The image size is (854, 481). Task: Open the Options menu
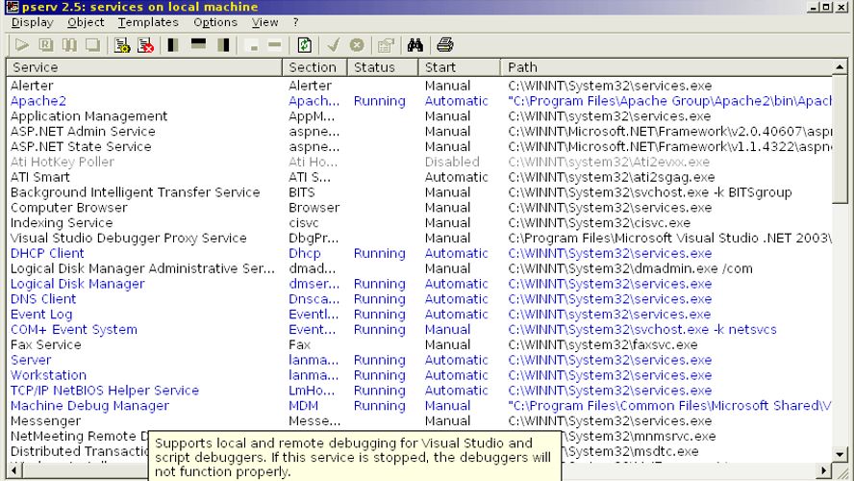(215, 22)
